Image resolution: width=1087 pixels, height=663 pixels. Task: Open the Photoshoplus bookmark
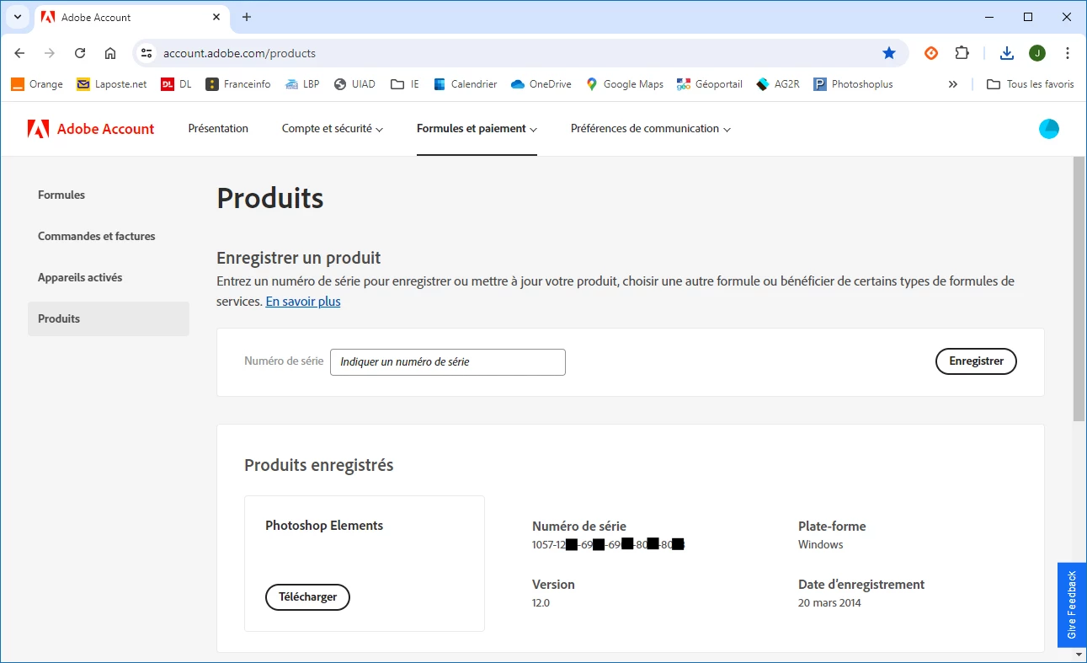853,84
